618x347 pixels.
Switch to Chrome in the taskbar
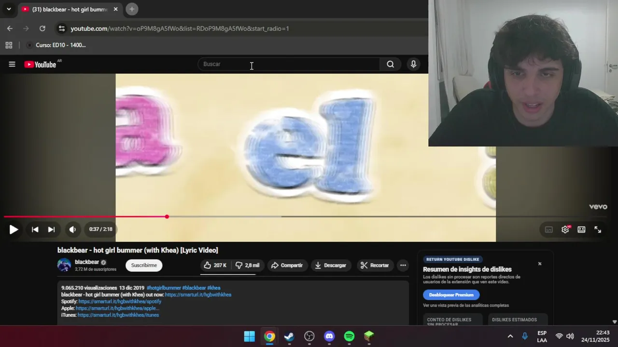269,336
